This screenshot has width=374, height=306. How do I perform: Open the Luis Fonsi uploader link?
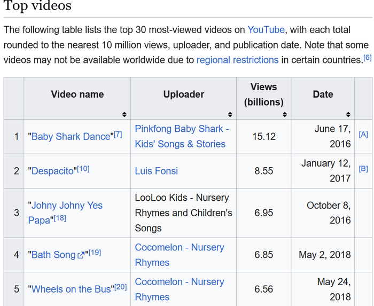pyautogui.click(x=157, y=171)
